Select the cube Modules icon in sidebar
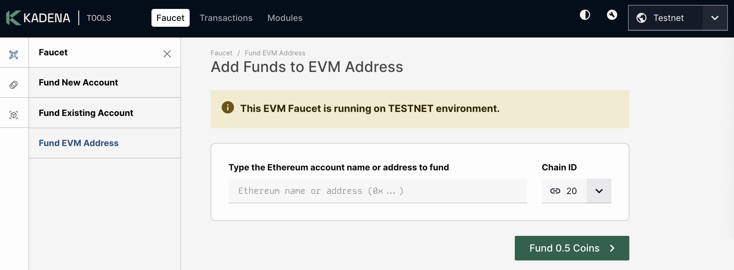734x270 pixels. click(14, 114)
